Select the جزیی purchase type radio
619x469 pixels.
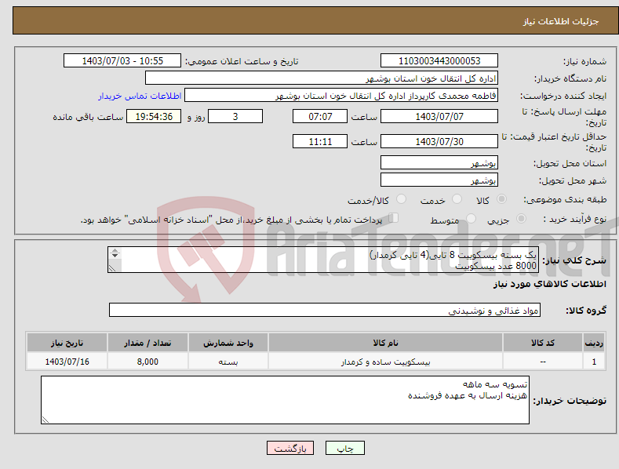click(x=521, y=219)
